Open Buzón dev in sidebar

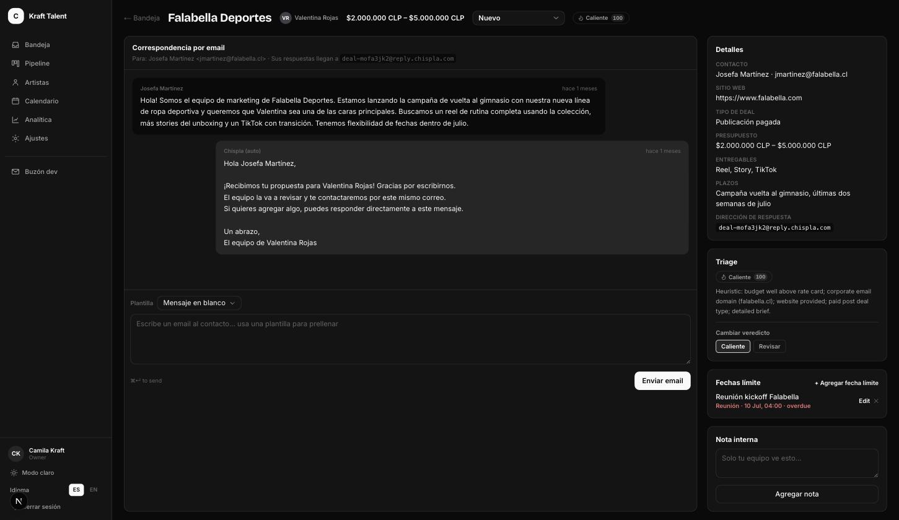coord(56,171)
